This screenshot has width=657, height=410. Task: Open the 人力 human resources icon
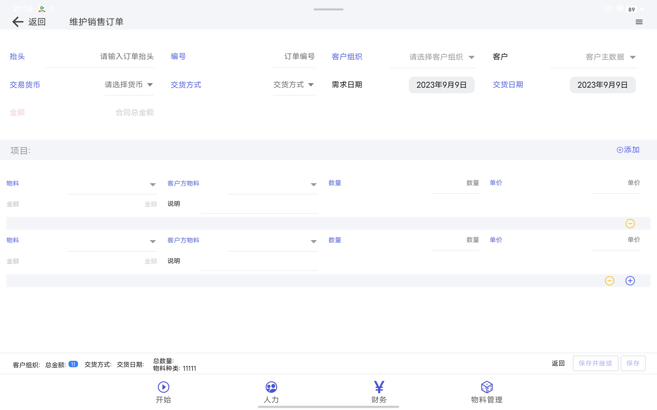271,387
